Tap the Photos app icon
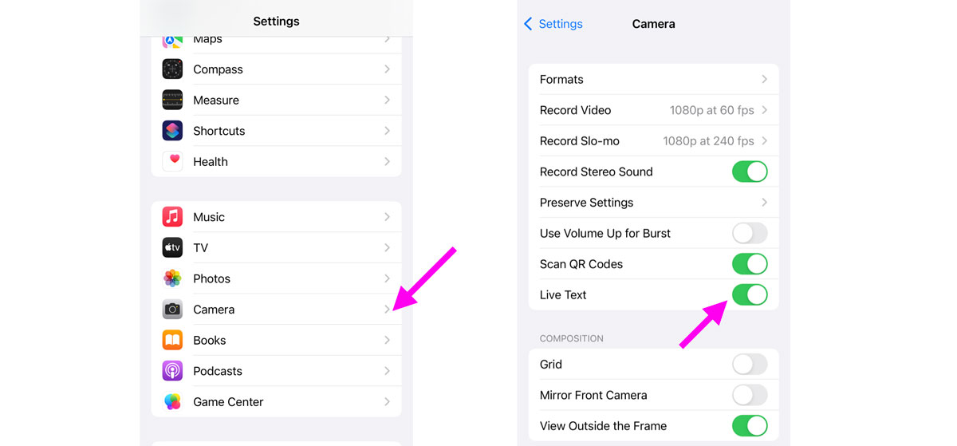 [172, 278]
